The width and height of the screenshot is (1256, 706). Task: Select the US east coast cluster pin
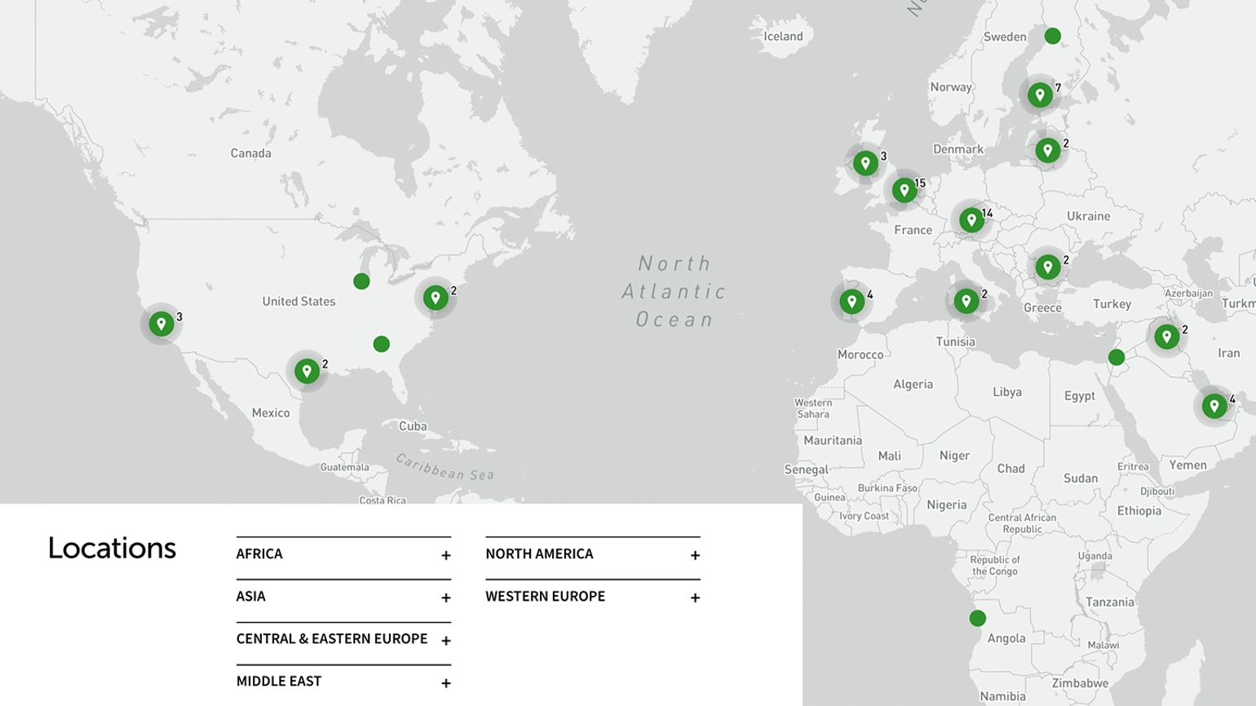coord(436,298)
